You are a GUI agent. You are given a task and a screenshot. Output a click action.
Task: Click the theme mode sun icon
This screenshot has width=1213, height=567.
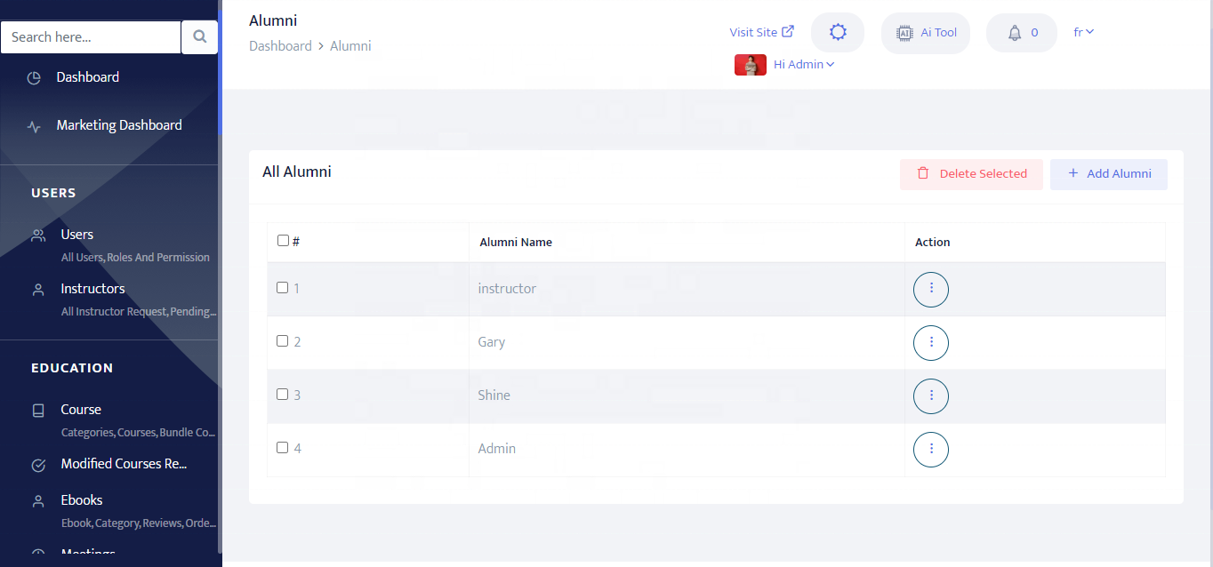(838, 33)
